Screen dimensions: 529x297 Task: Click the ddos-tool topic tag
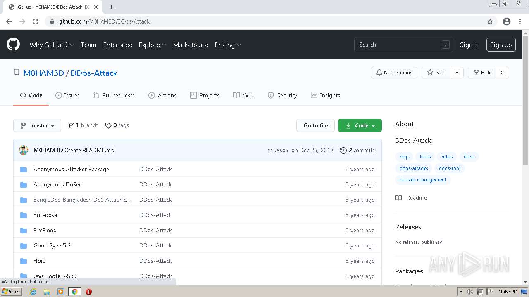coord(450,168)
